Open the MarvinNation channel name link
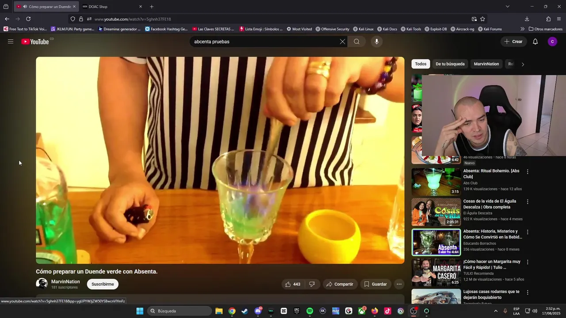Viewport: 566px width, 318px height. (x=65, y=281)
